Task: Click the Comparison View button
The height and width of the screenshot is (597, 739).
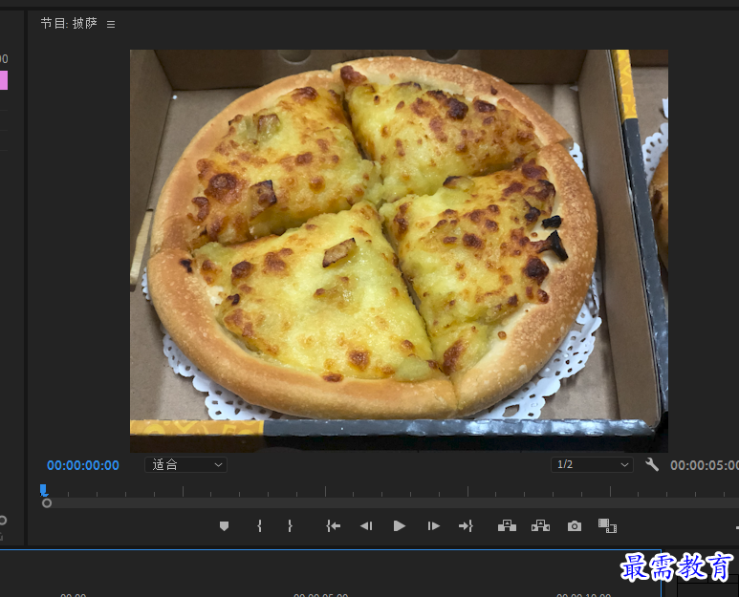Action: click(x=607, y=526)
